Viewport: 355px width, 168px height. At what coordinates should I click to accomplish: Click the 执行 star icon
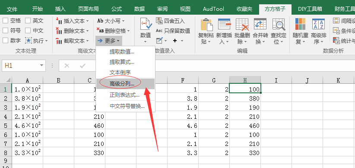click(x=29, y=41)
